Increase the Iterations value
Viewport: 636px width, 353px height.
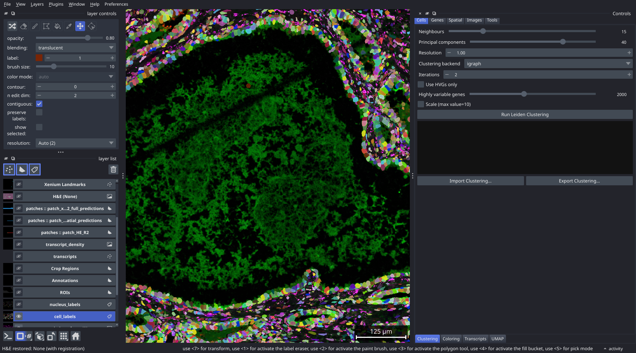[629, 74]
